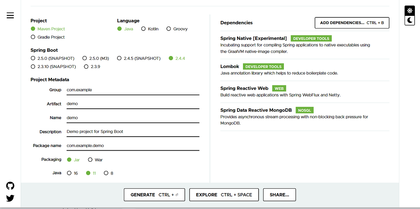
Task: Click the Artifact input field
Action: [x=133, y=104]
